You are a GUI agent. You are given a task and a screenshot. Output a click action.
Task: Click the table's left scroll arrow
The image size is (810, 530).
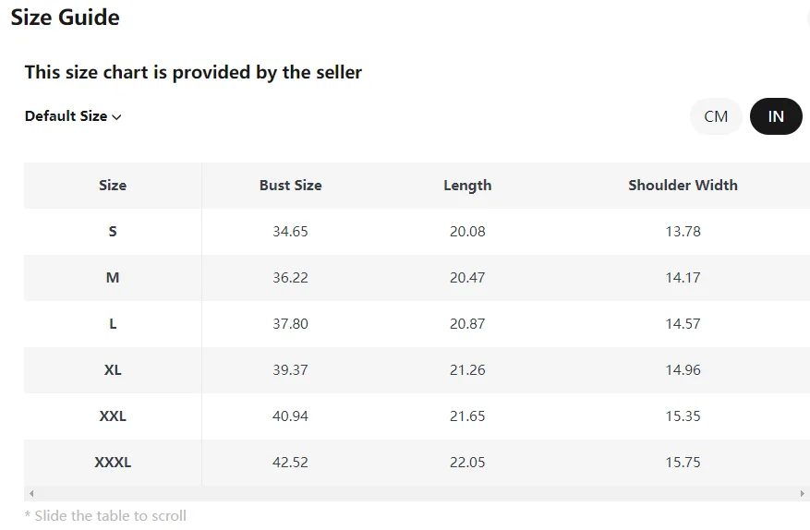[x=31, y=494]
